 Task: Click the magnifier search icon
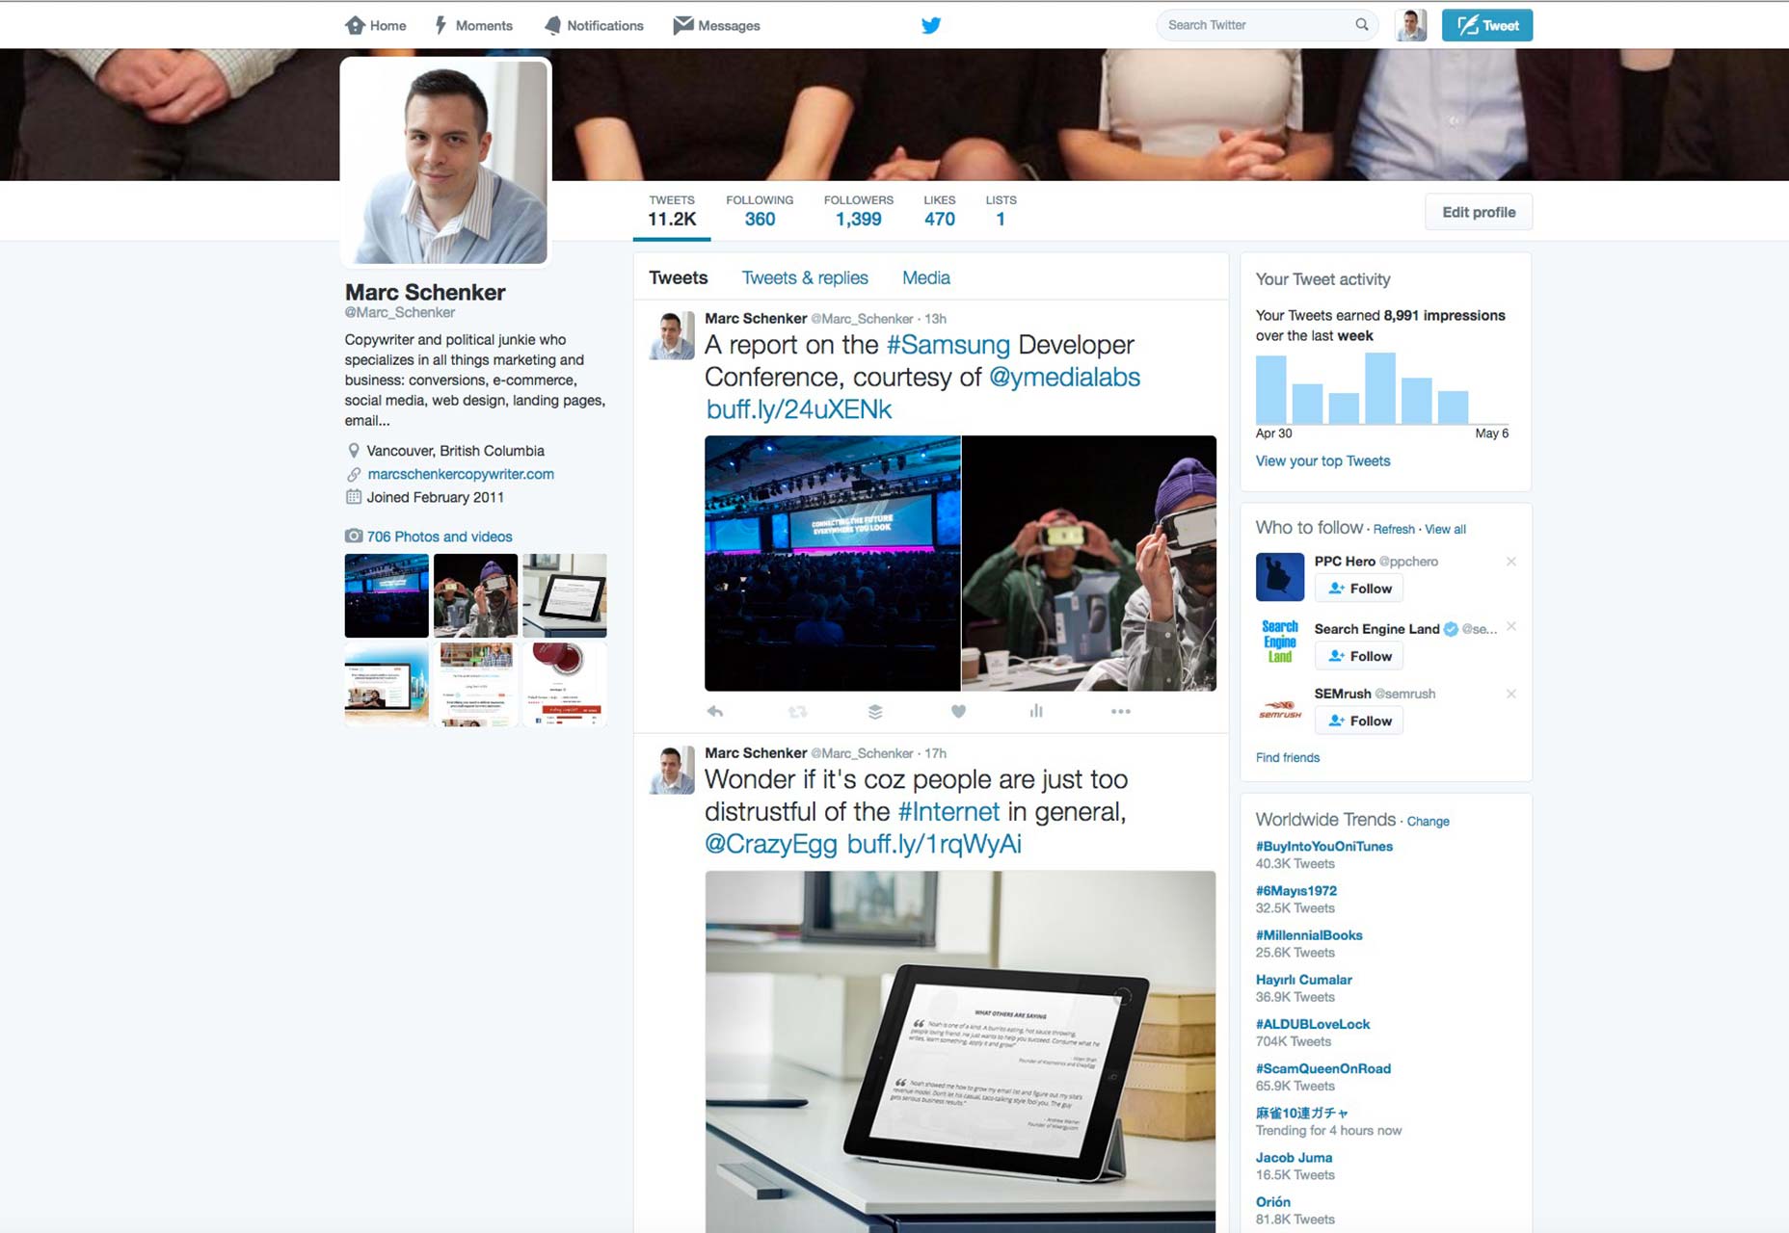click(x=1362, y=25)
